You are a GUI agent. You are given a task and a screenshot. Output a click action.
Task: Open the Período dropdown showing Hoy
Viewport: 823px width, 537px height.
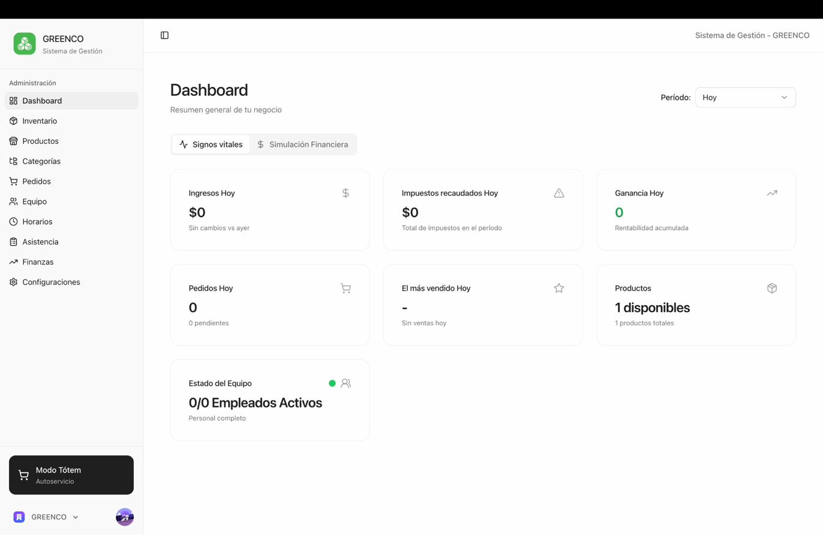[746, 97]
